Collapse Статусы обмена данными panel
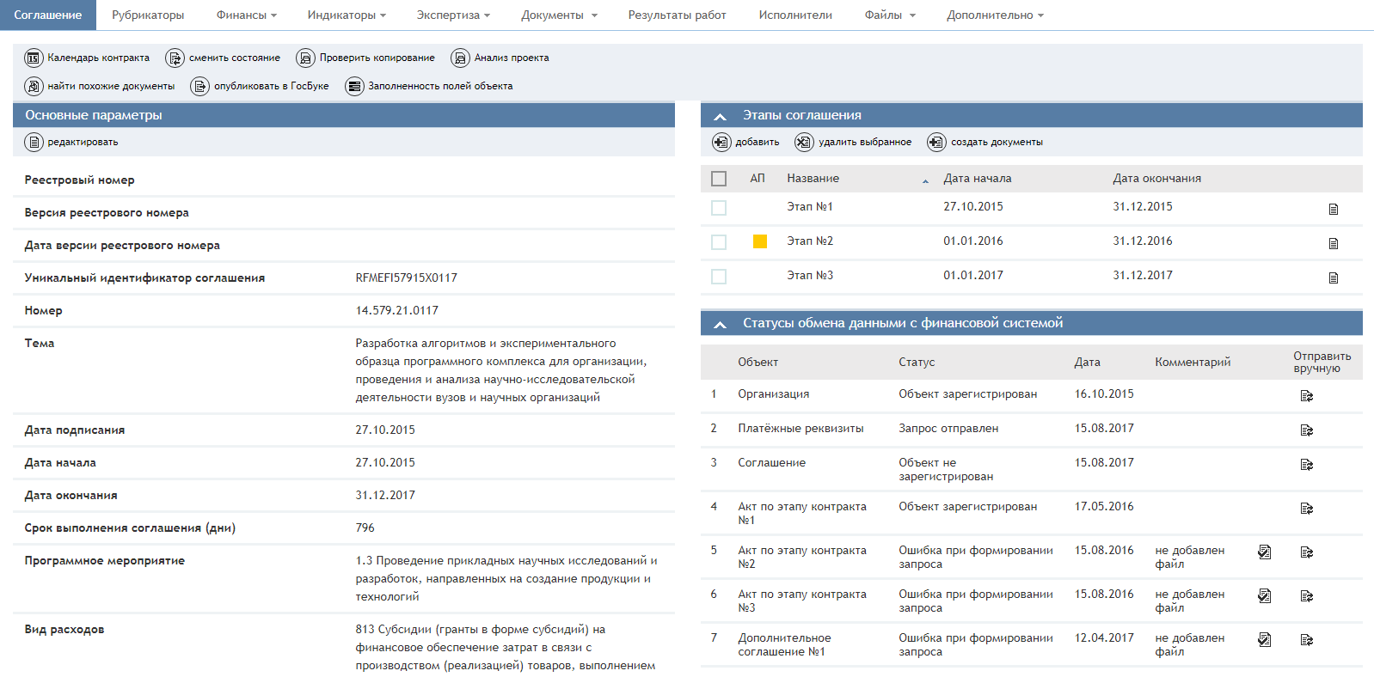The image size is (1374, 677). [x=721, y=324]
